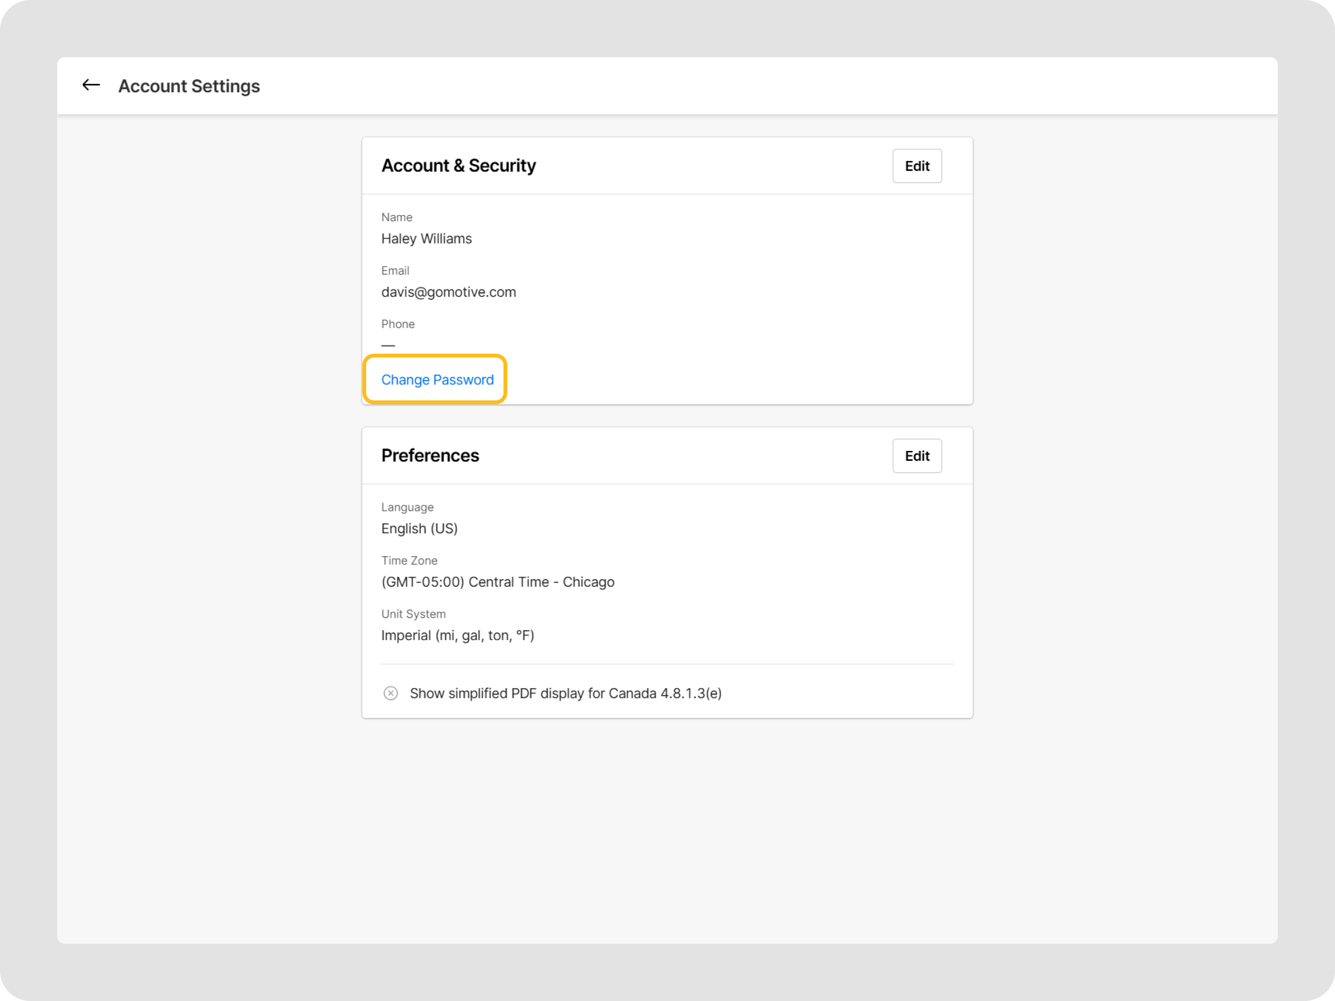Click the empty Phone value dash

point(388,345)
